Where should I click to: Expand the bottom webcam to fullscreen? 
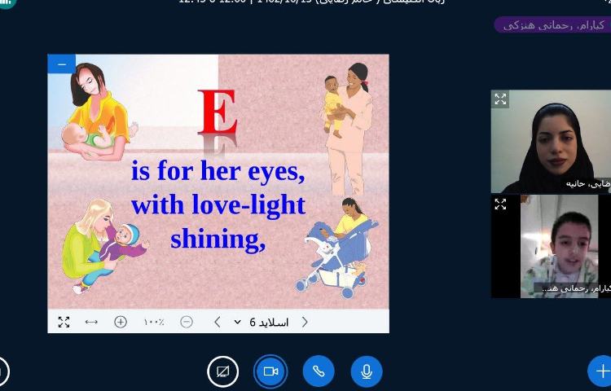pyautogui.click(x=500, y=204)
